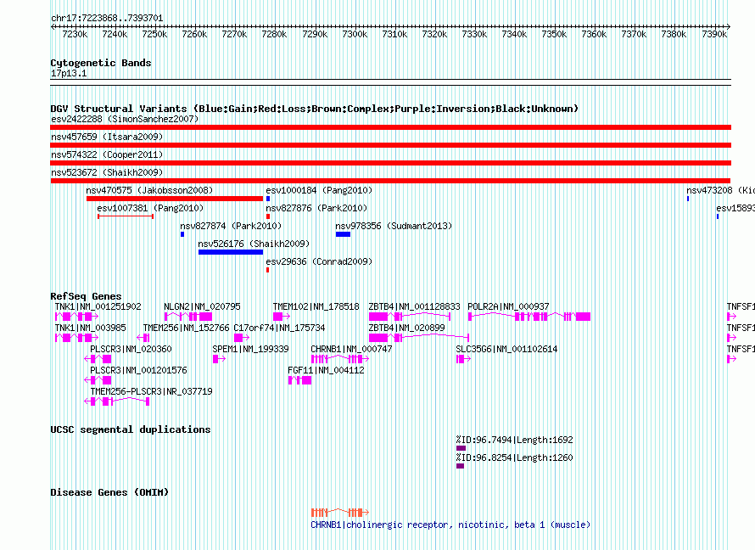Screen dimensions: 755x550
Task: Open the CHRNB1 cholinergic receptor nicotinic description
Action: (x=450, y=525)
